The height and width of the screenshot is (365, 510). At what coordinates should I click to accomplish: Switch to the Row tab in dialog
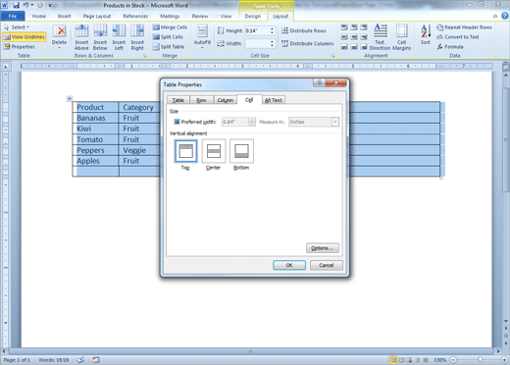201,100
